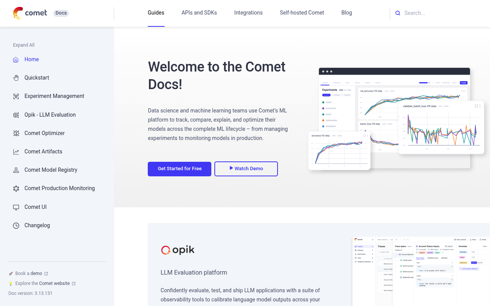Viewport: 490px width, 306px height.
Task: Go to Self-hosted Comet tab
Action: 302,13
